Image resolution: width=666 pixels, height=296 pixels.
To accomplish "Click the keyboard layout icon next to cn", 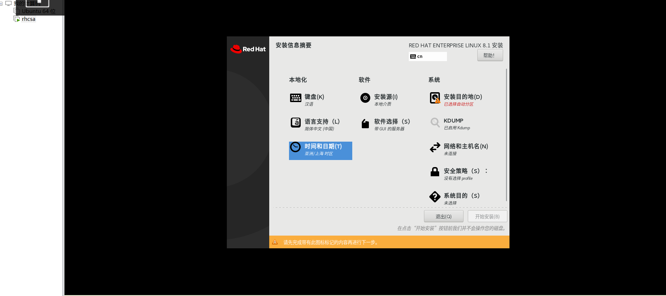I will click(x=413, y=57).
